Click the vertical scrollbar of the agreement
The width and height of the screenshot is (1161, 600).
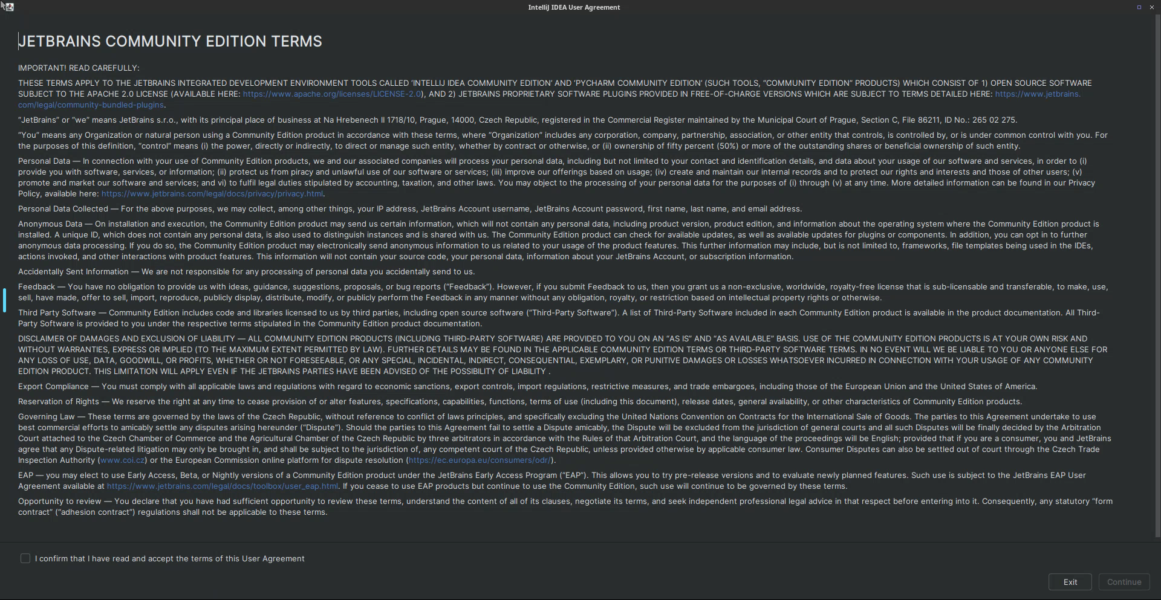(1157, 272)
